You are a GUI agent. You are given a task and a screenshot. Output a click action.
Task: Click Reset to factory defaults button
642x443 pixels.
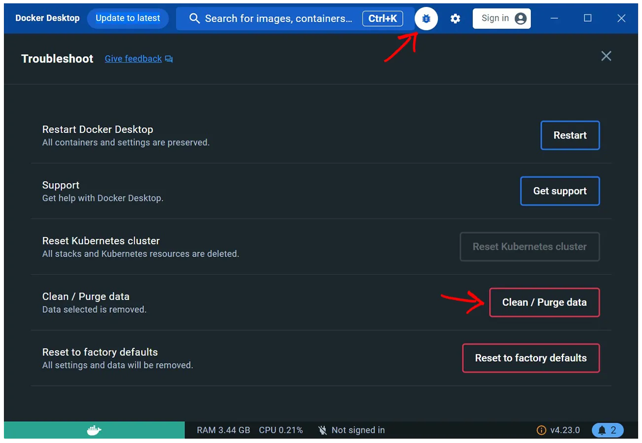pyautogui.click(x=531, y=358)
